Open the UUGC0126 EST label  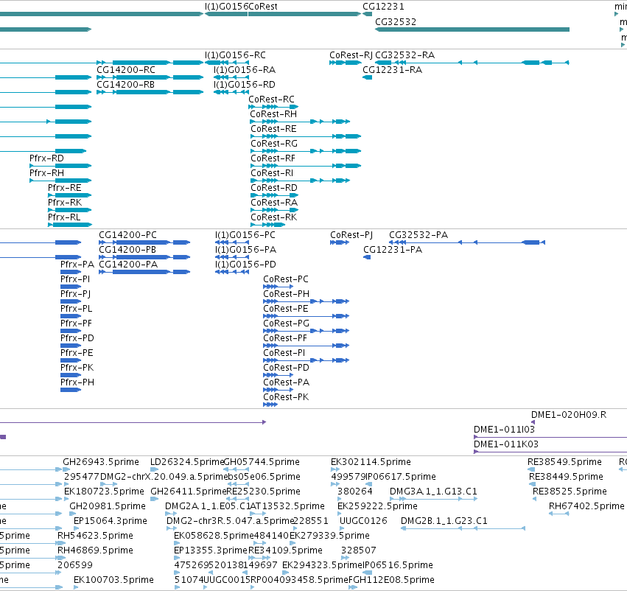(x=363, y=521)
